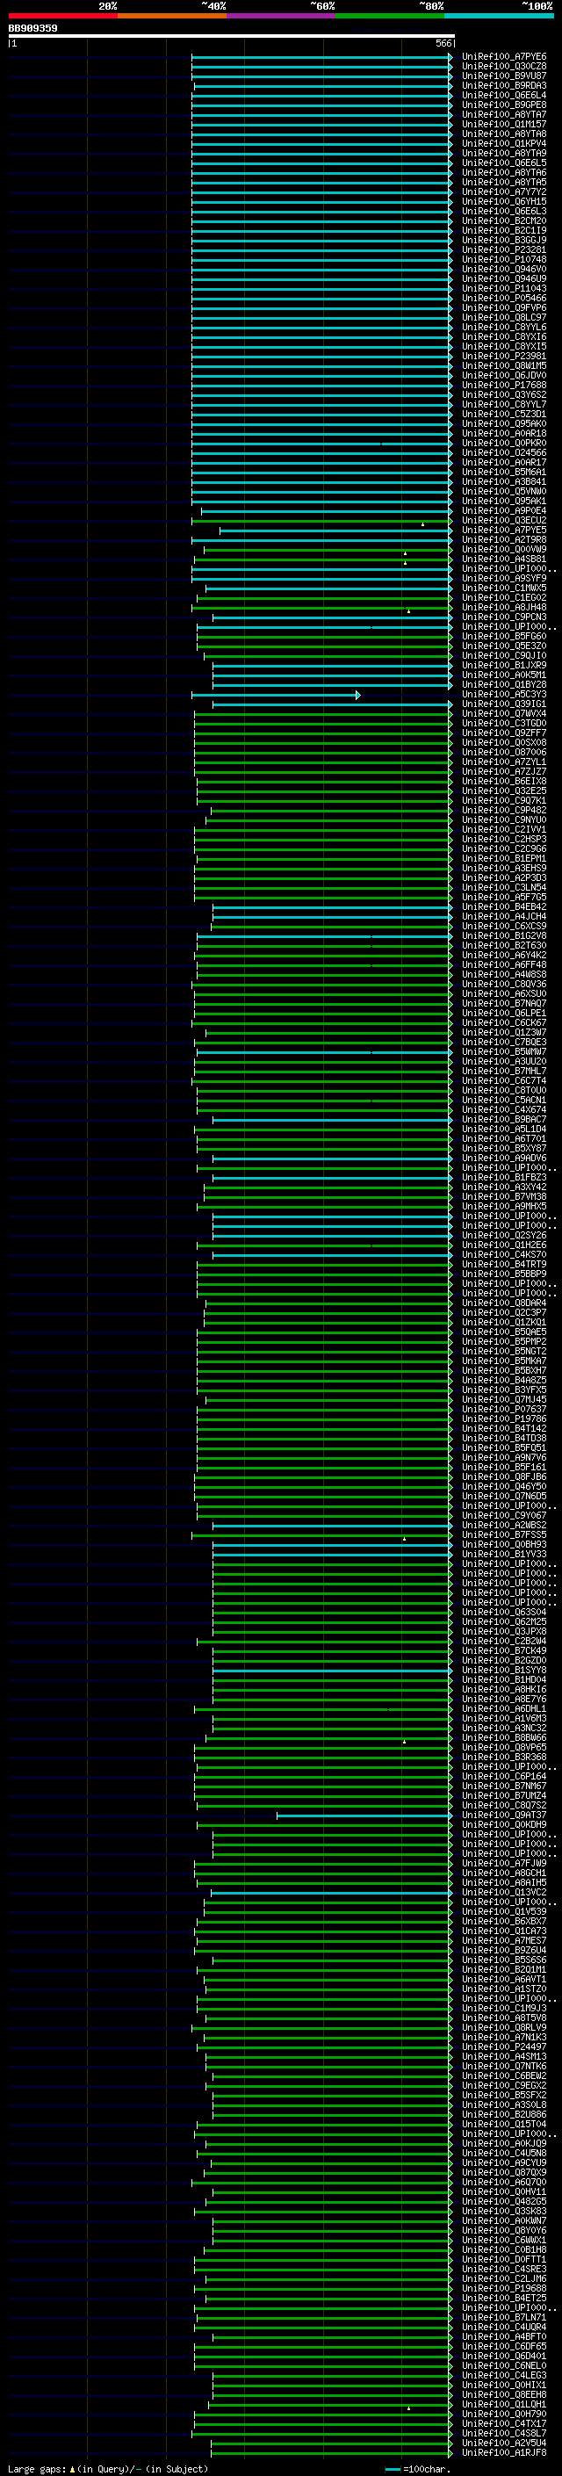Click the orange ~40% identity legend segment

coord(172,16)
